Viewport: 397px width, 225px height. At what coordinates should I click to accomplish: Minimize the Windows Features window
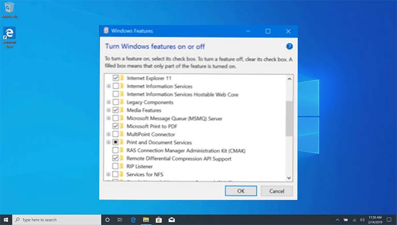pyautogui.click(x=248, y=31)
